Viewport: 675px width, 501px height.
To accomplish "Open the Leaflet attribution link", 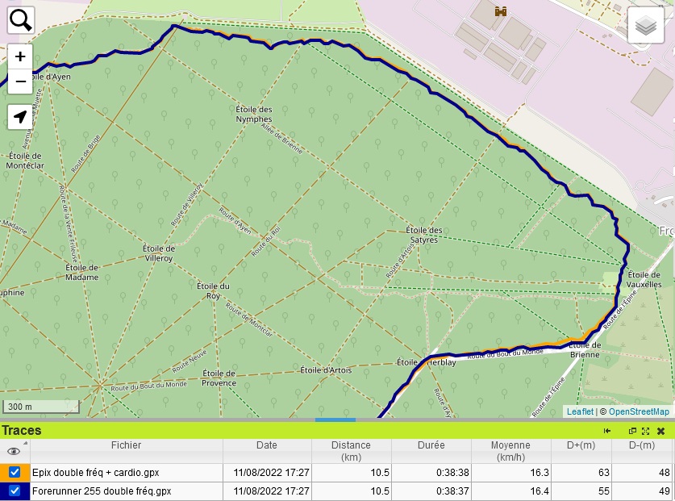I will tap(580, 411).
